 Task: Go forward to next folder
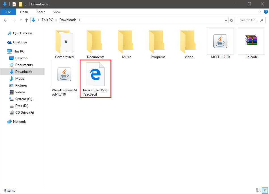coord(14,20)
